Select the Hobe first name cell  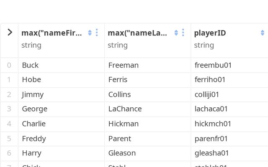click(x=31, y=80)
